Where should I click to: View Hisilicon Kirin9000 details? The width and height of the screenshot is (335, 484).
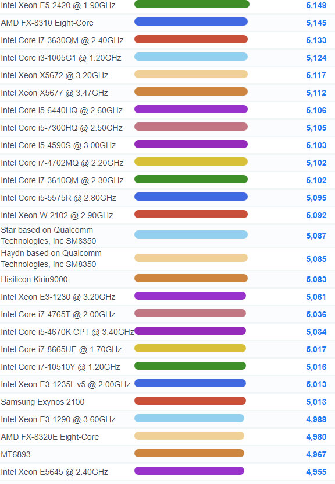pos(34,280)
